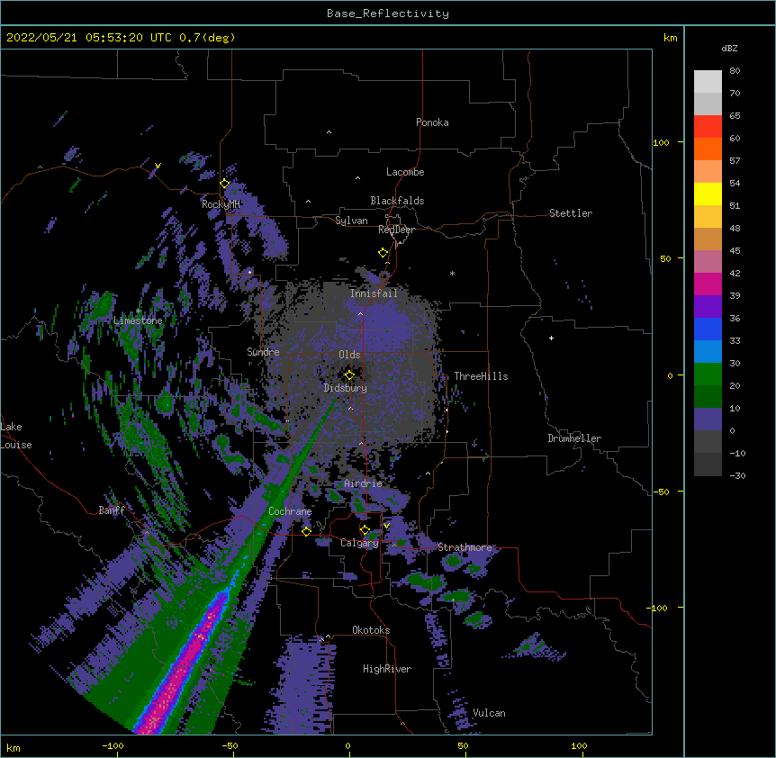Click the 100 tick on the right axis
The image size is (776, 758).
[x=661, y=142]
